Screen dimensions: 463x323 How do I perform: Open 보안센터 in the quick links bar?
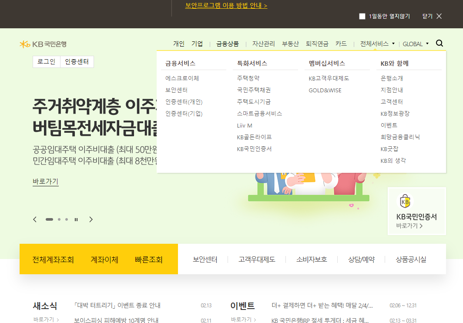205,259
